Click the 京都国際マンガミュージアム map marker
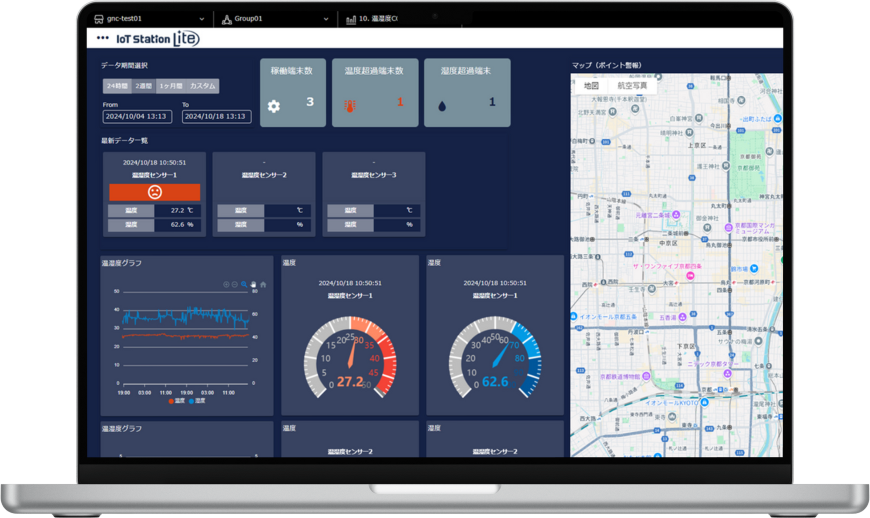Viewport: 870px width, 518px height. [x=728, y=227]
